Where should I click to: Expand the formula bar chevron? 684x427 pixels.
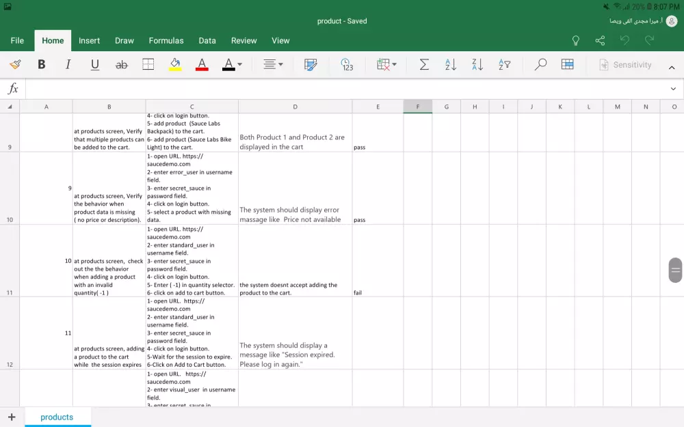[673, 89]
